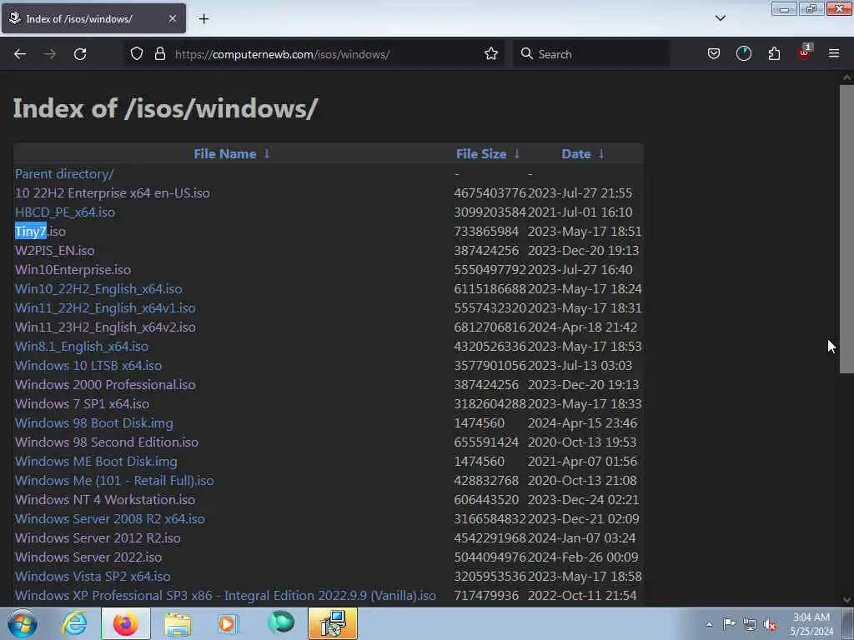854x640 pixels.
Task: Download Windows 10 LTSB x64.iso
Action: (88, 365)
